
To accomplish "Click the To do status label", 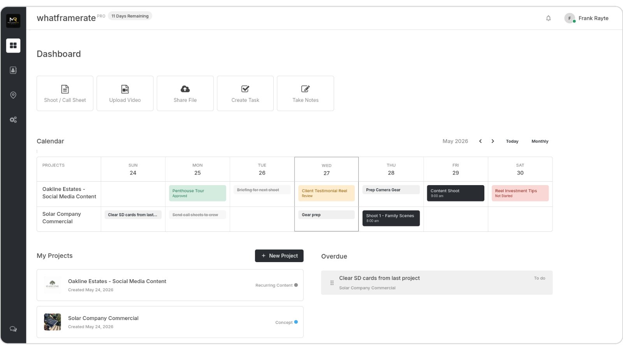I will coord(540,278).
